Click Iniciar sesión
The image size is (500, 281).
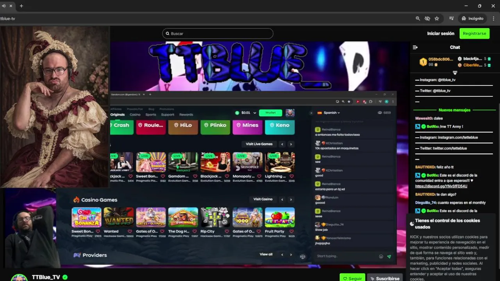(x=441, y=34)
